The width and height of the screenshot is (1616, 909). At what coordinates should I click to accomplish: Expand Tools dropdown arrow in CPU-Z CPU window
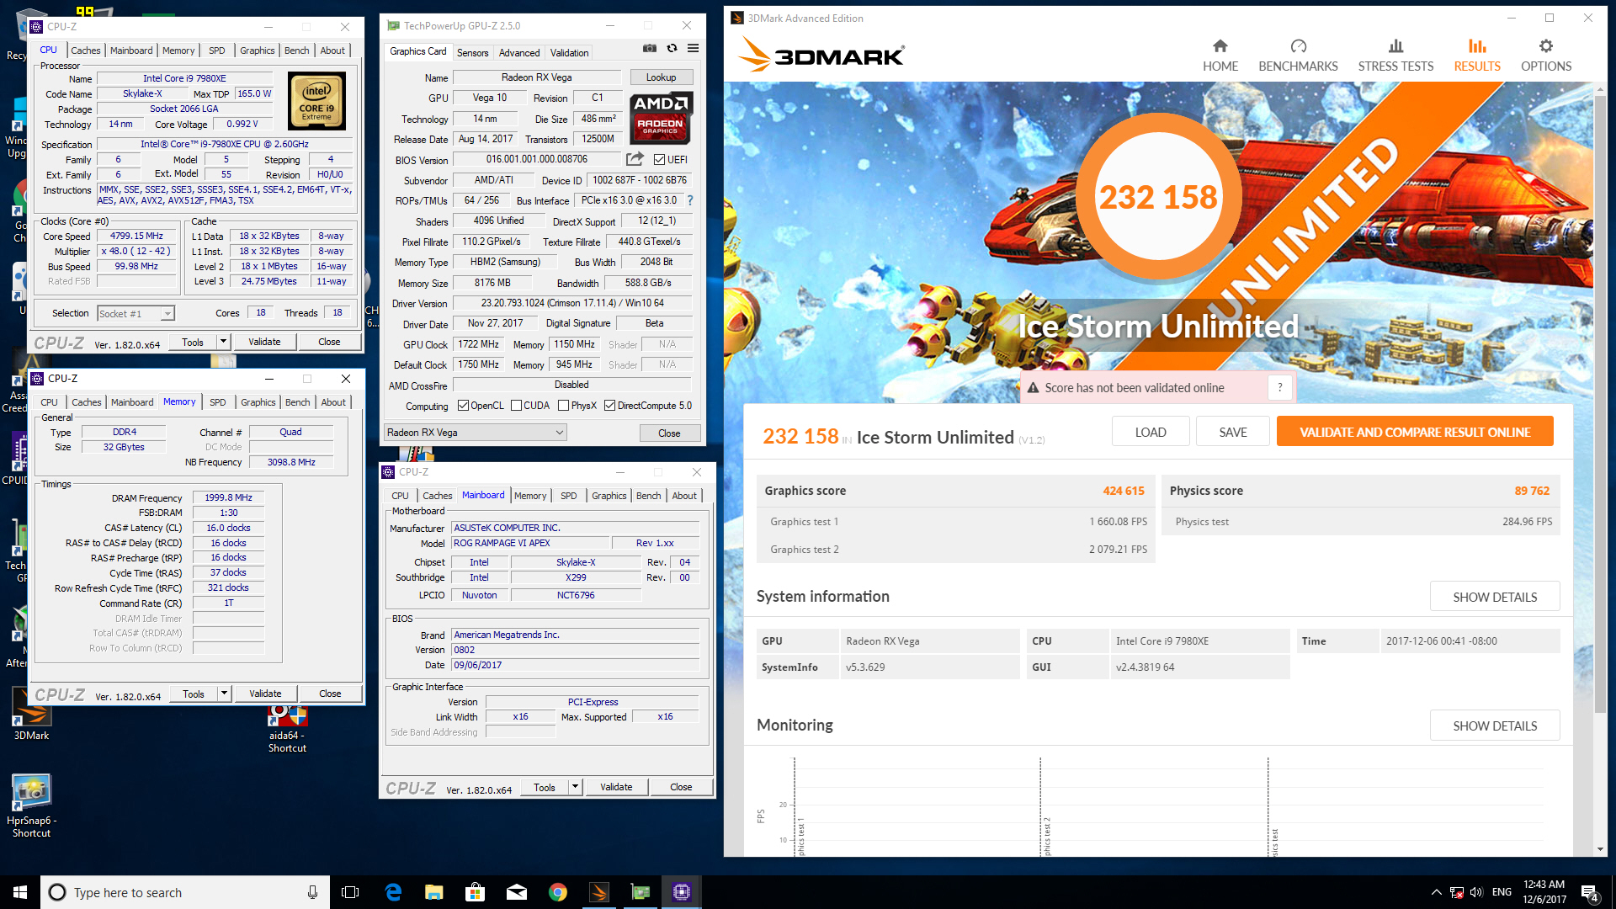click(x=223, y=342)
